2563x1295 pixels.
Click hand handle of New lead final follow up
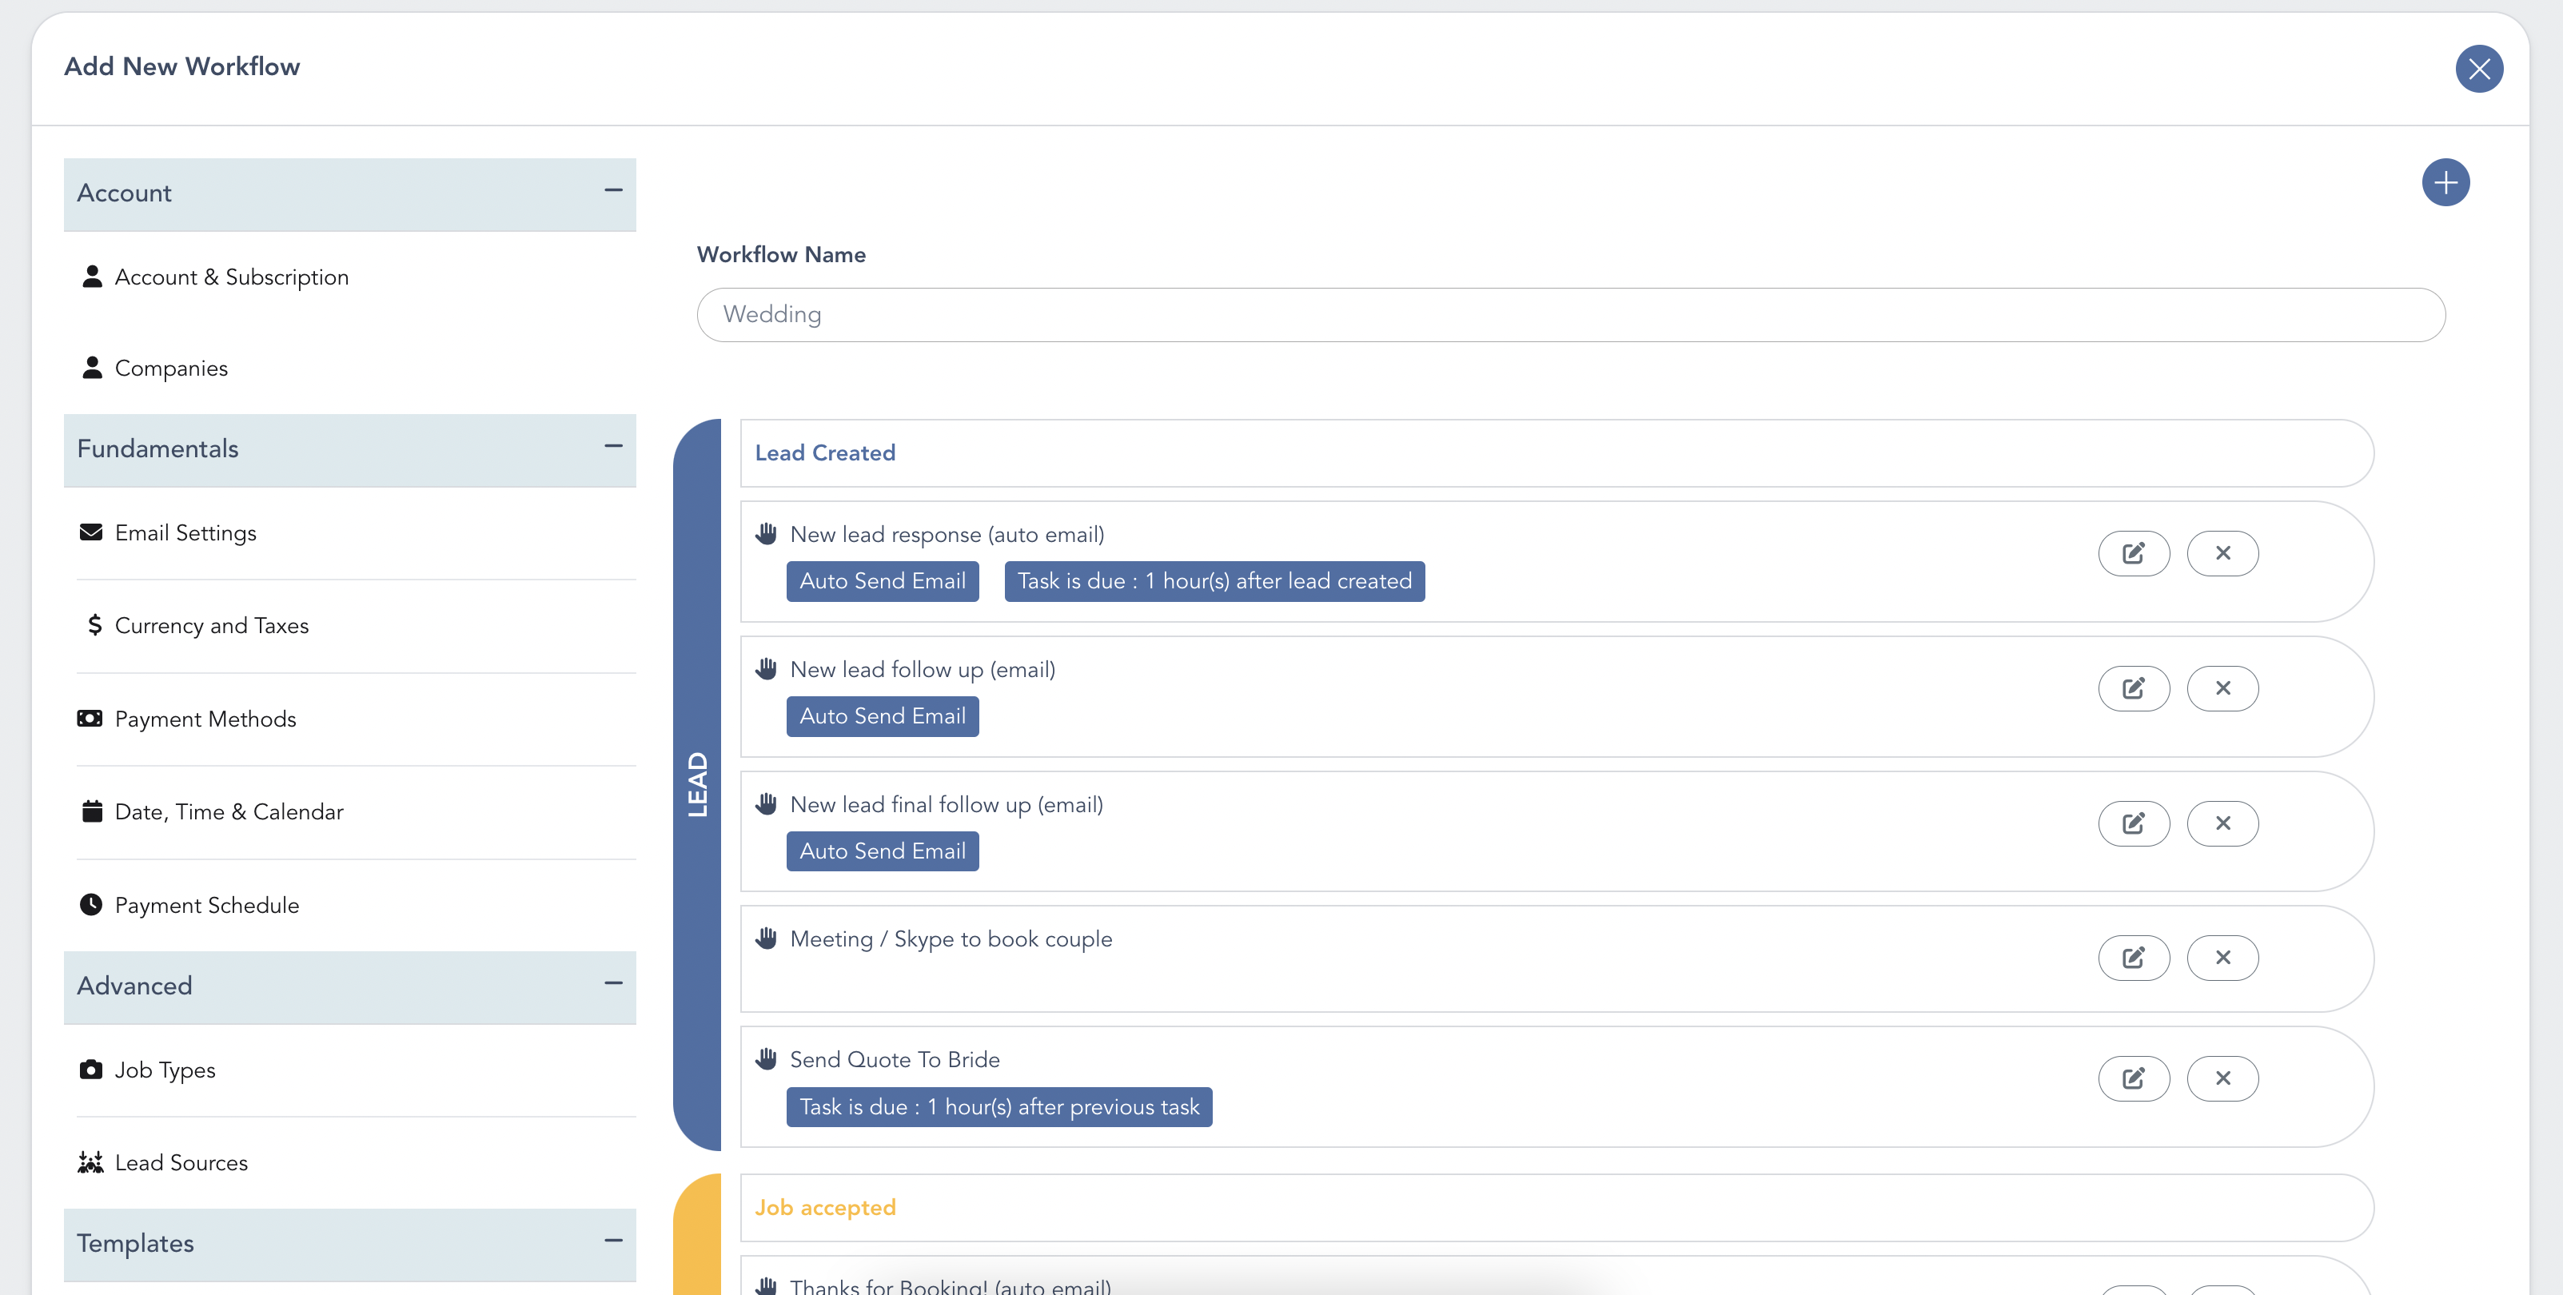(x=765, y=803)
